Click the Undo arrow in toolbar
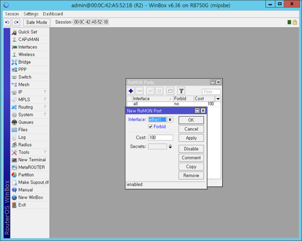 (7, 22)
